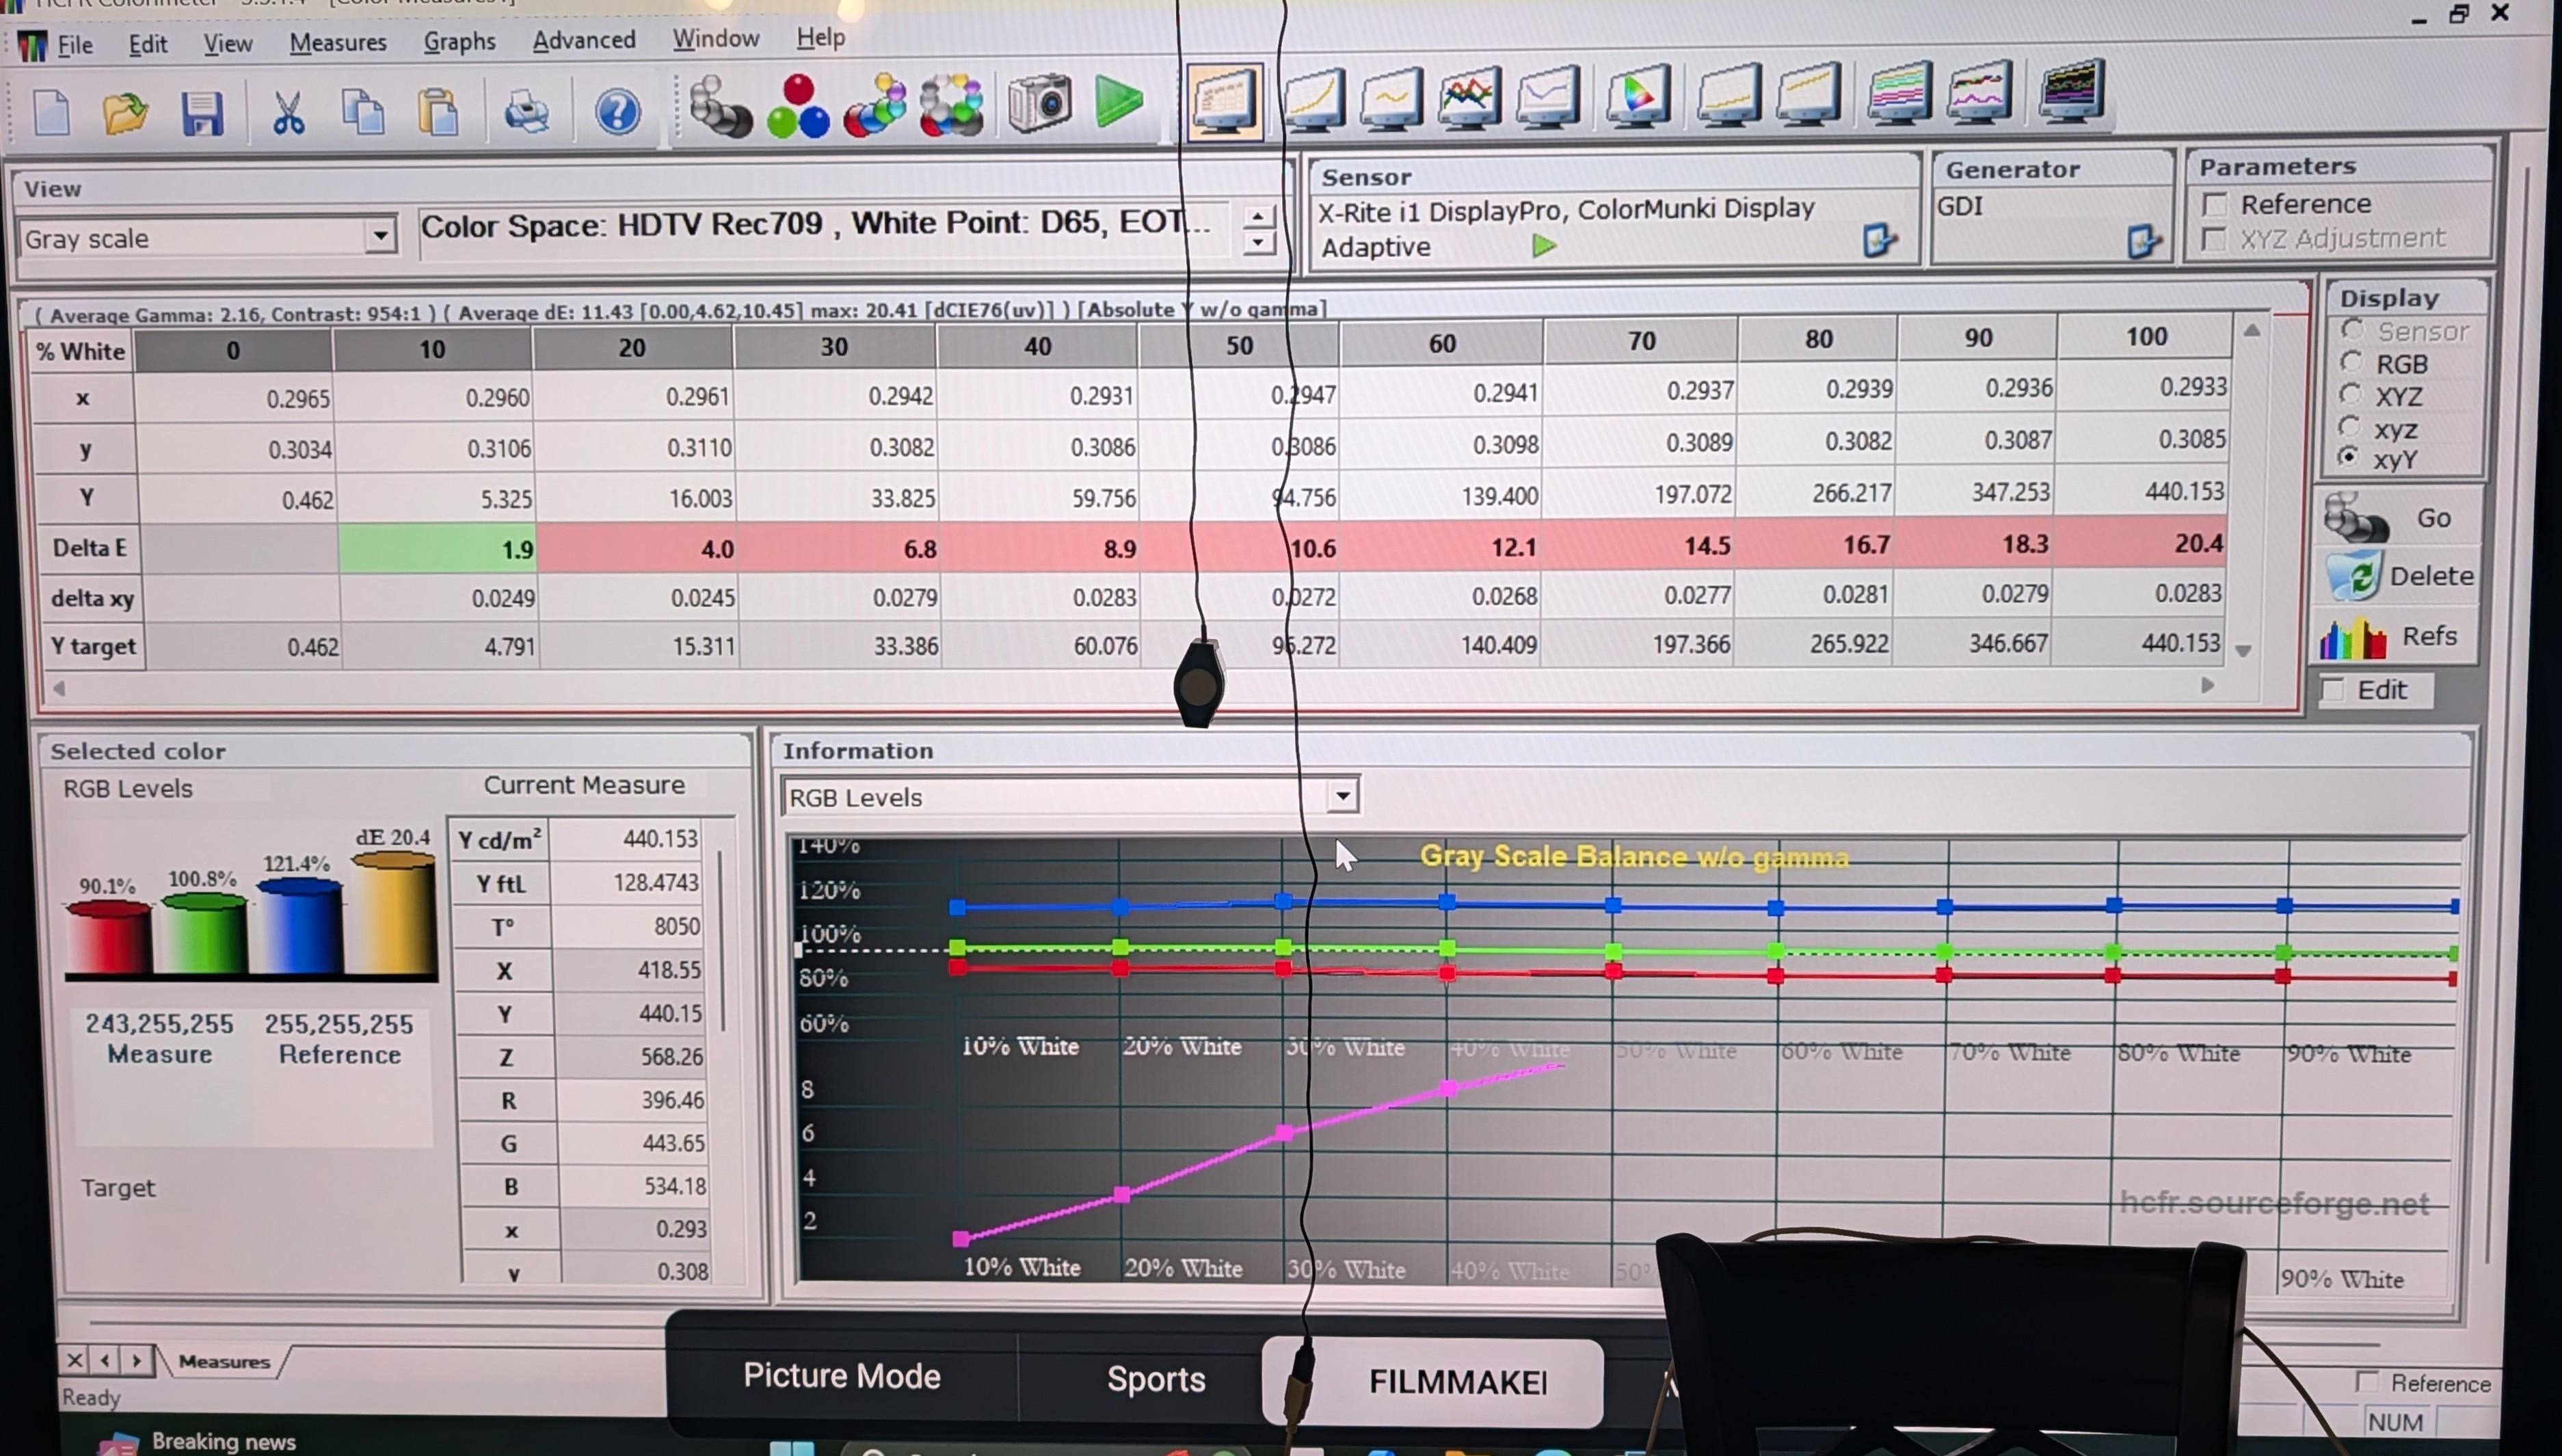
Task: Click the Copy toolbar icon
Action: (362, 111)
